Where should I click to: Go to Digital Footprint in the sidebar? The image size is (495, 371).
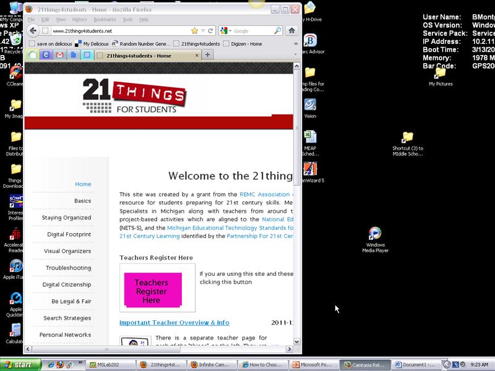[69, 234]
